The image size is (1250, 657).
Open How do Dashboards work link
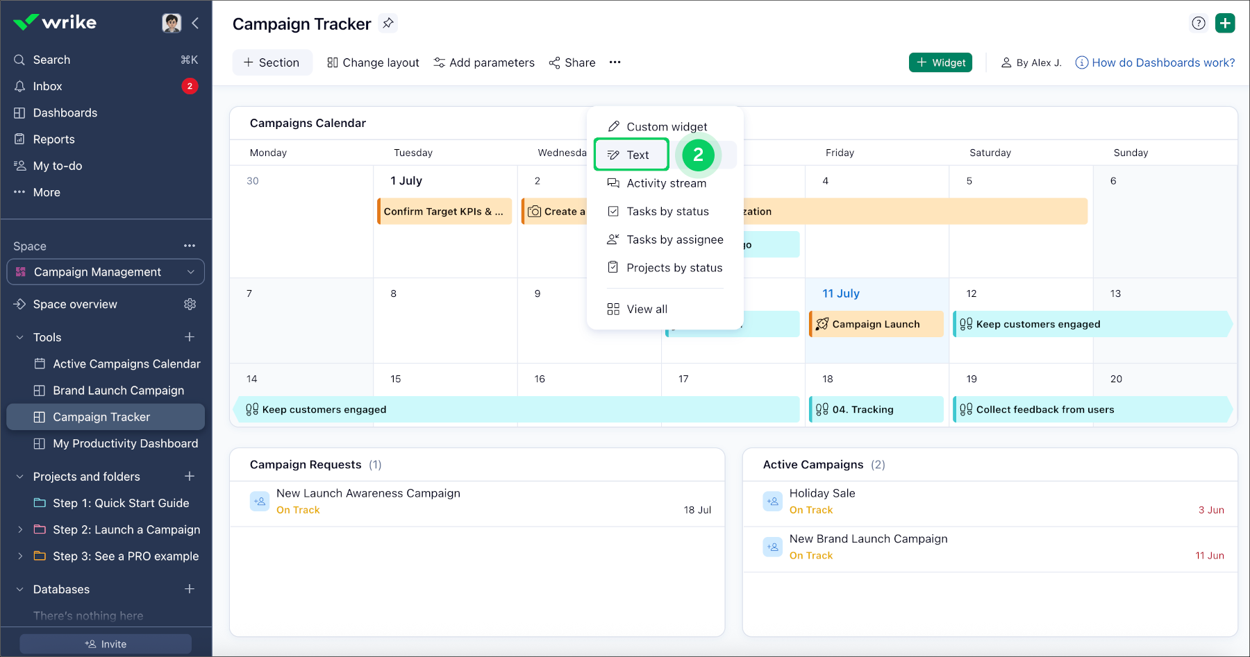pyautogui.click(x=1162, y=62)
